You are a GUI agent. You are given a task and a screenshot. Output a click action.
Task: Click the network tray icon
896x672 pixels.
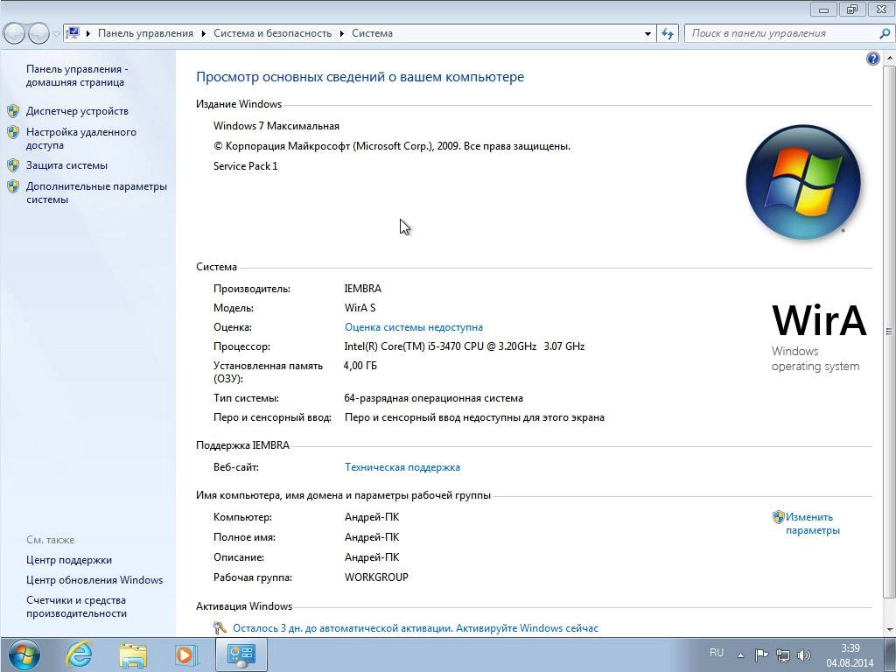point(783,654)
